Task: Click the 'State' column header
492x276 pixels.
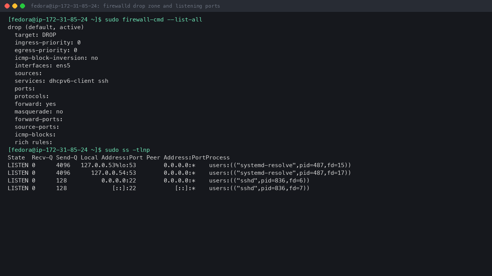Action: point(16,158)
